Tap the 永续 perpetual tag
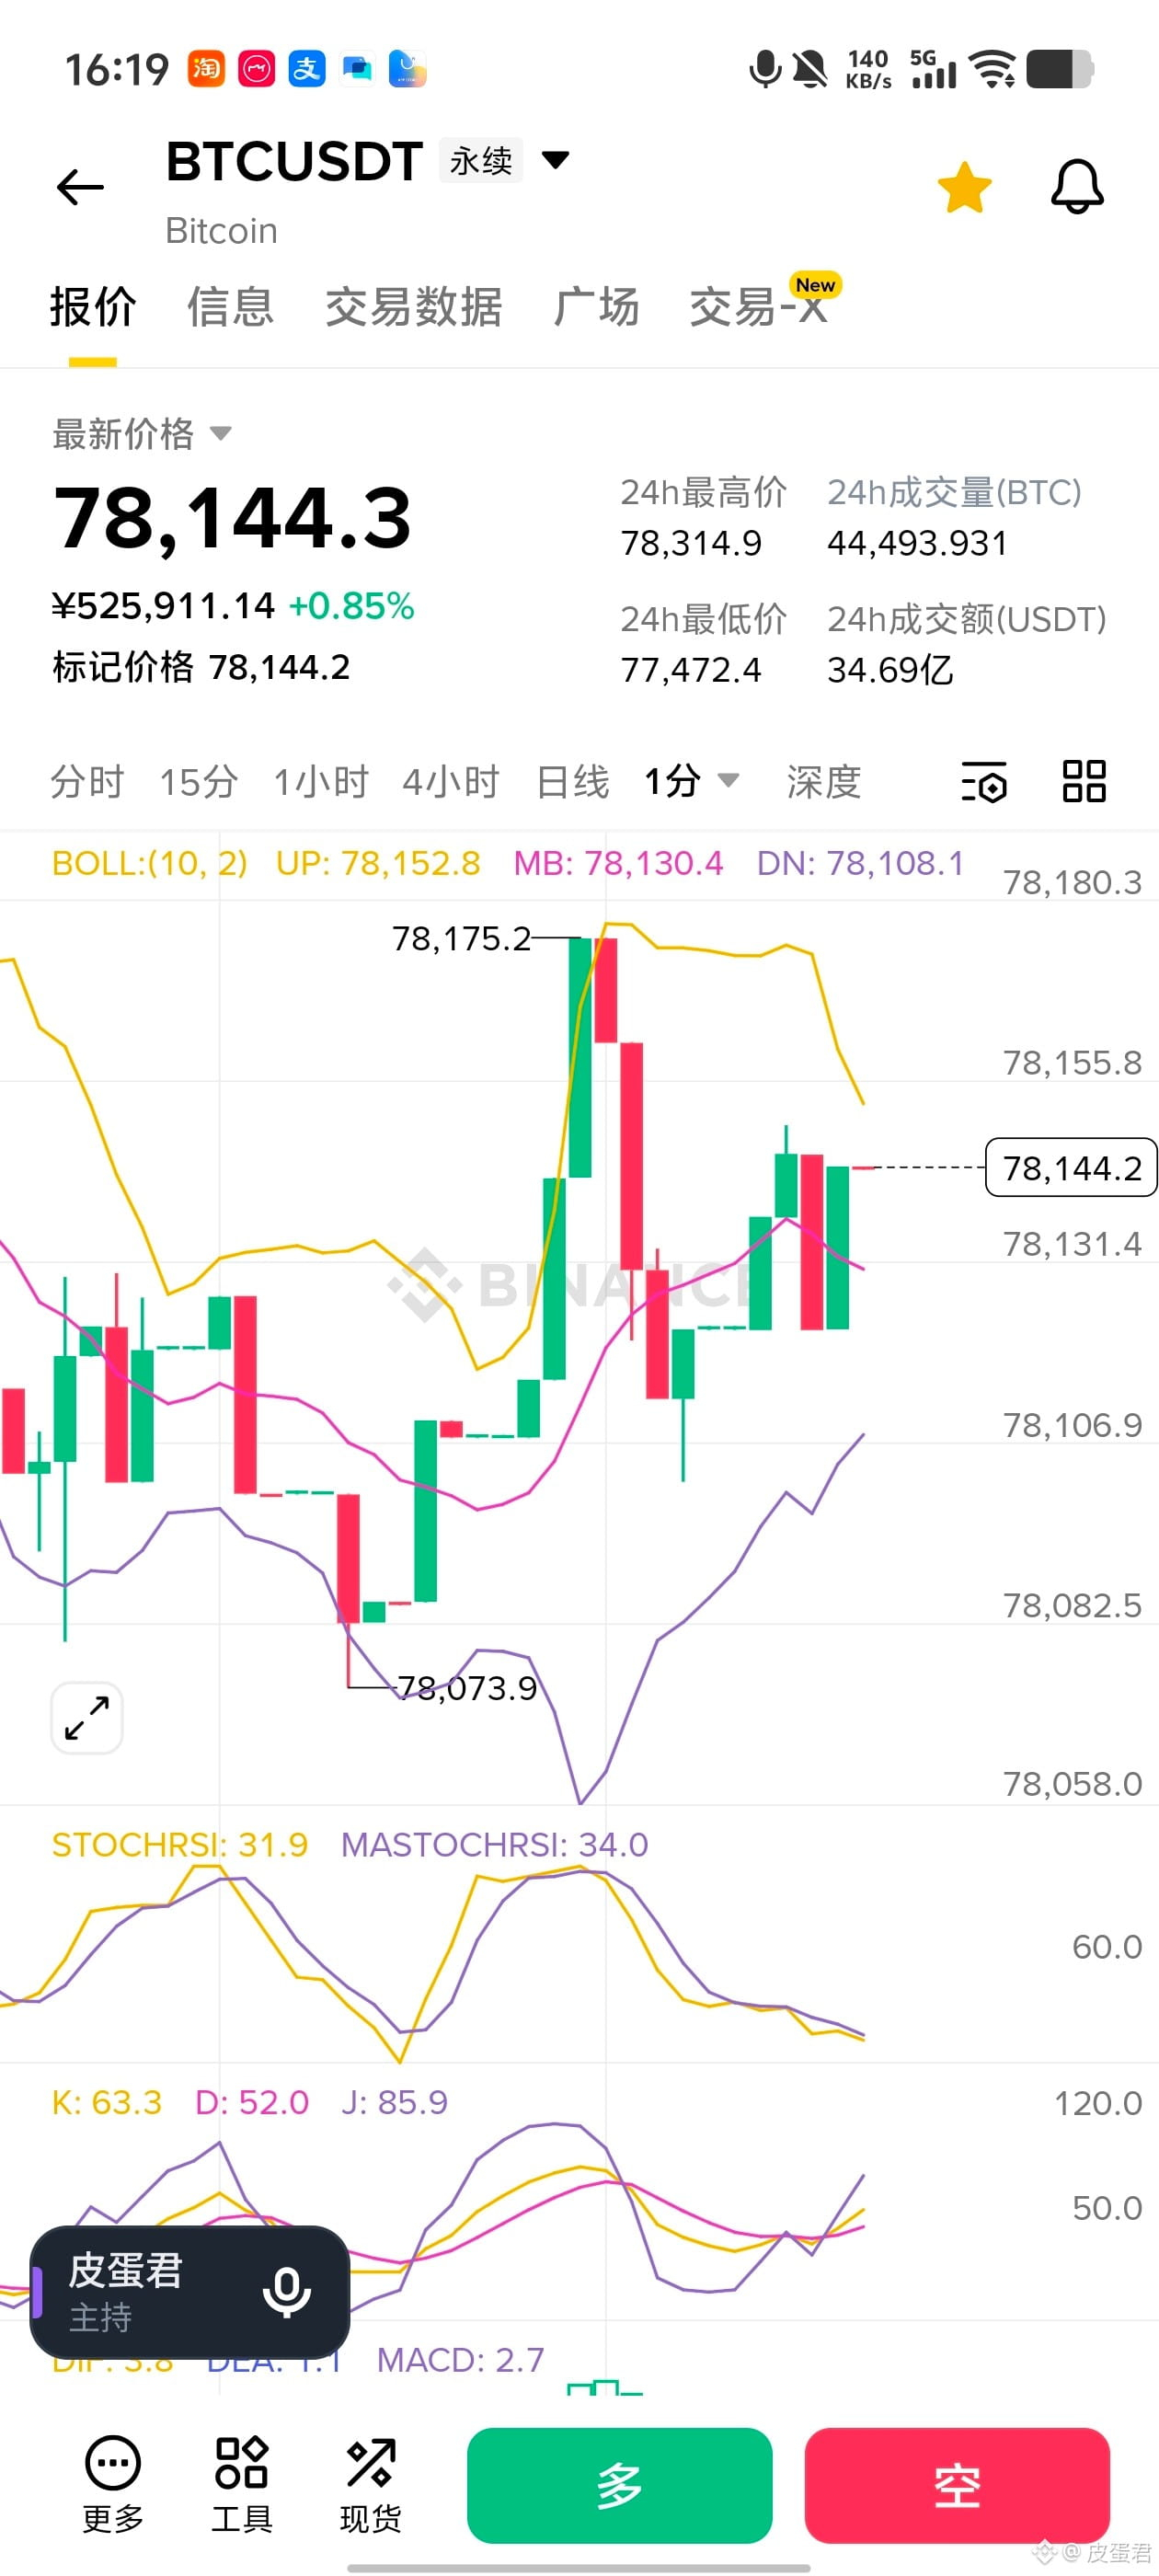The width and height of the screenshot is (1159, 2576). 481,160
